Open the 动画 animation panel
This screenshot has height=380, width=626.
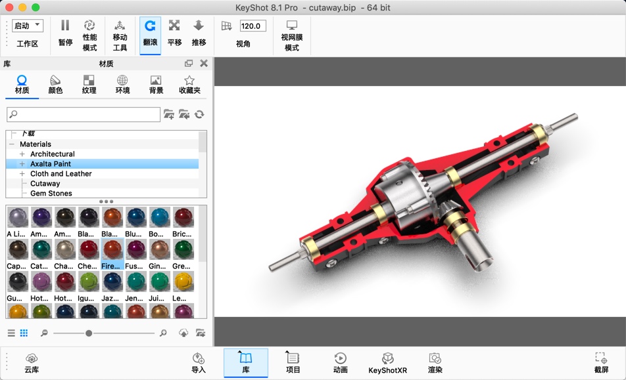[340, 363]
